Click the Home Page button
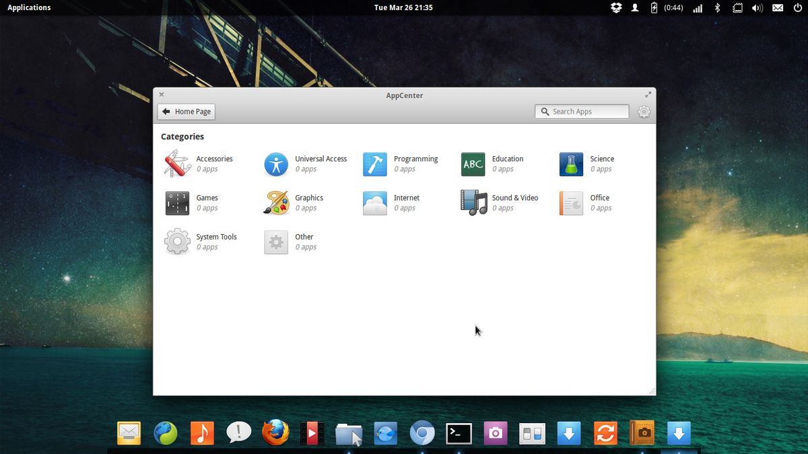Image resolution: width=808 pixels, height=454 pixels. [x=186, y=111]
